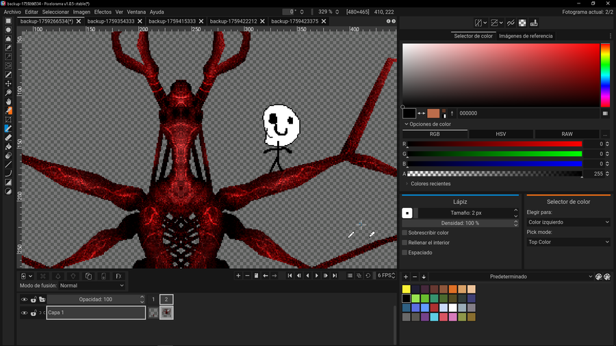Viewport: 616px width, 346px height.
Task: Open the add layer type dropdown arrow
Action: [x=30, y=276]
